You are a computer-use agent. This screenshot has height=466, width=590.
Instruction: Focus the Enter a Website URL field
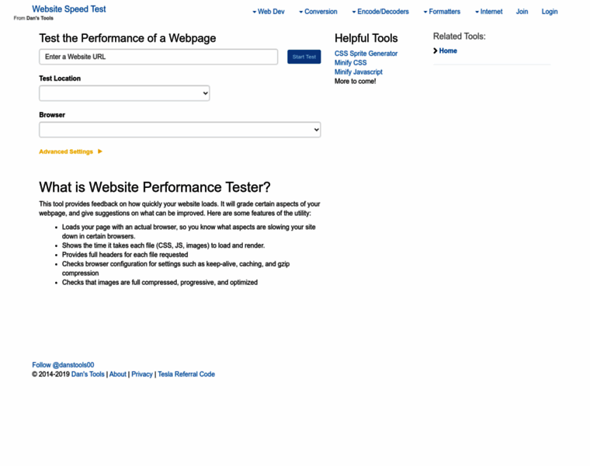(158, 57)
